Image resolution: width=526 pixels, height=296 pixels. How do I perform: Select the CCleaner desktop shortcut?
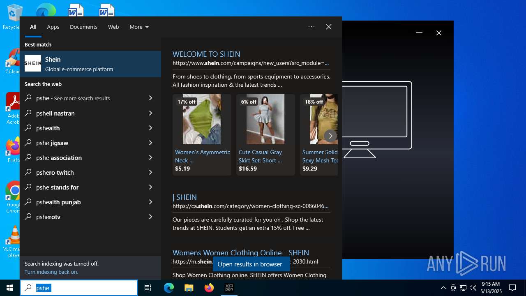point(12,62)
